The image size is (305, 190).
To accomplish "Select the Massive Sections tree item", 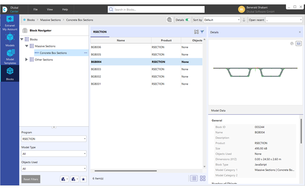I will click(x=45, y=46).
